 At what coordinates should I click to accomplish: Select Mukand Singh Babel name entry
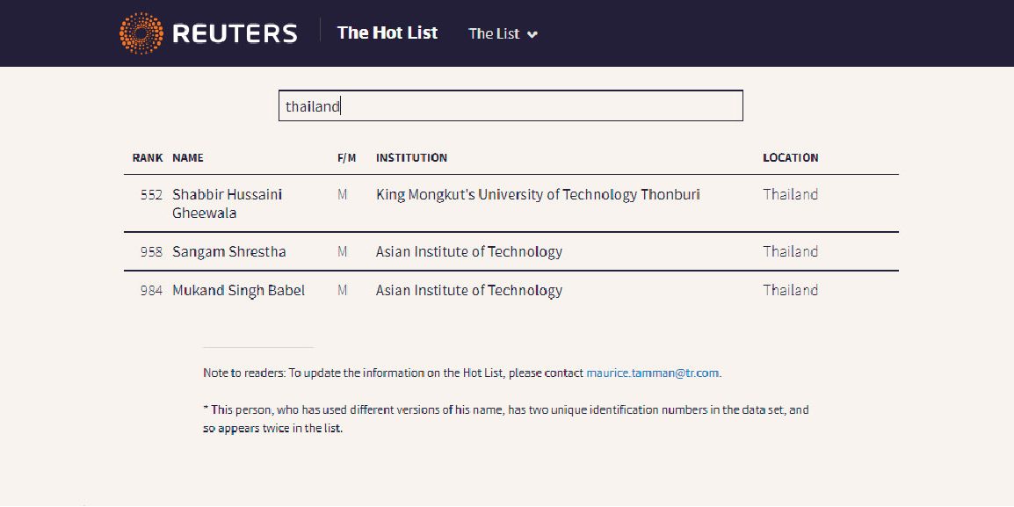[238, 291]
